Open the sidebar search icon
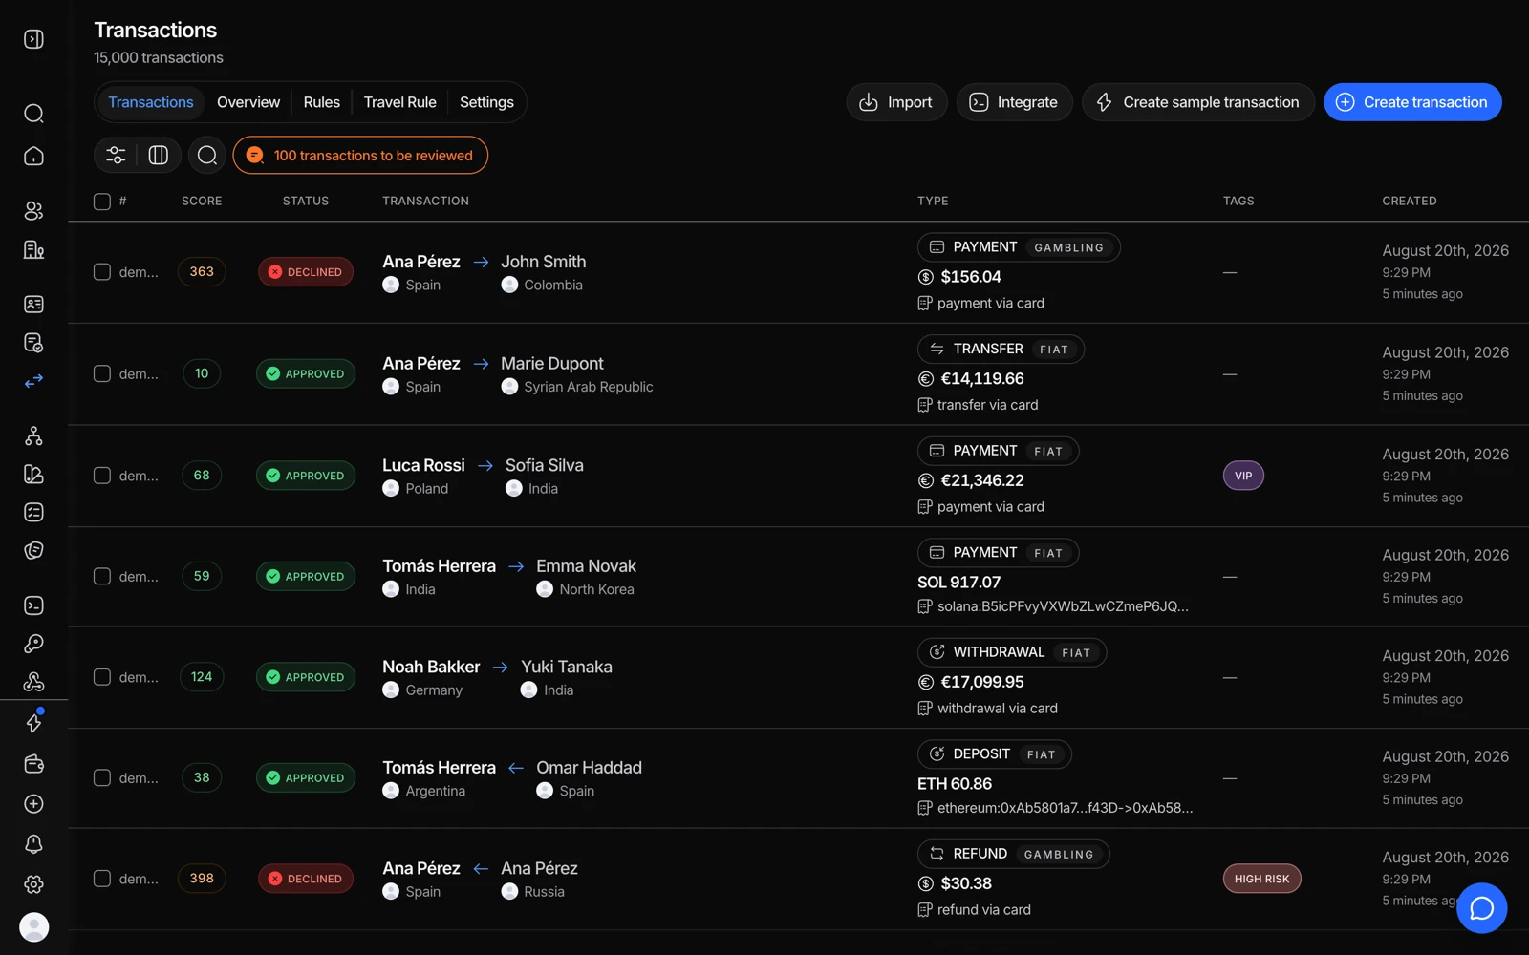Screen dimensions: 1529x955 [x=33, y=114]
